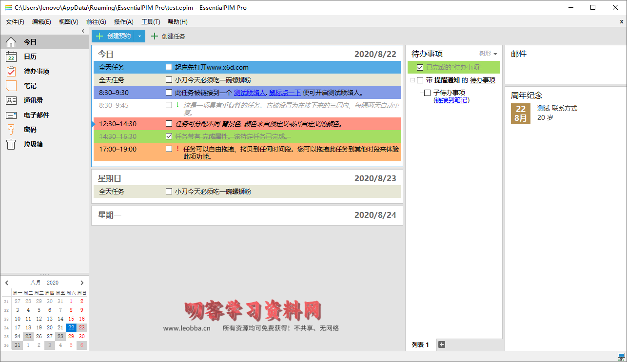Check the 起床先打开www.x6d.com task checkbox

(x=169, y=67)
